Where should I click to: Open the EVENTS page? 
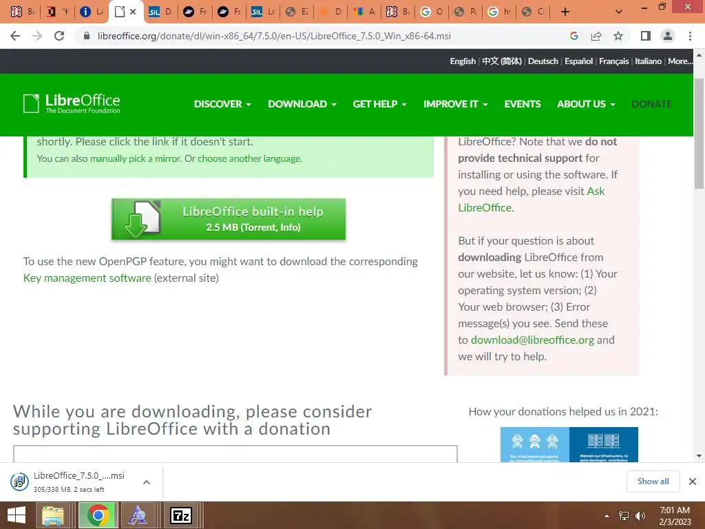523,104
